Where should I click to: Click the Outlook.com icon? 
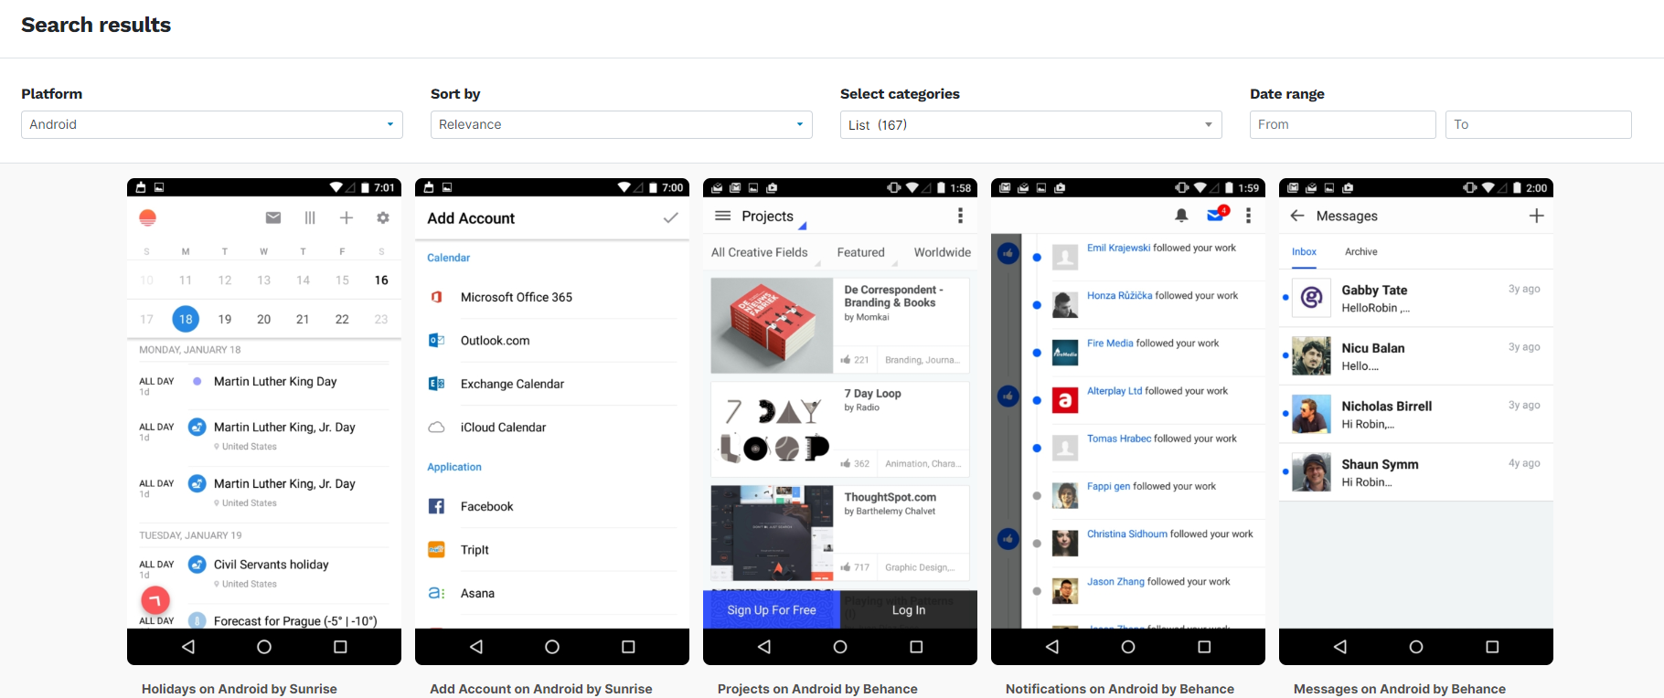click(x=437, y=341)
